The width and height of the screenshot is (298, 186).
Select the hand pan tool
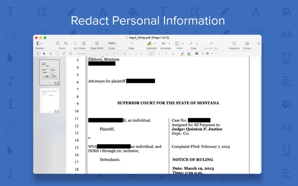pyautogui.click(x=70, y=54)
